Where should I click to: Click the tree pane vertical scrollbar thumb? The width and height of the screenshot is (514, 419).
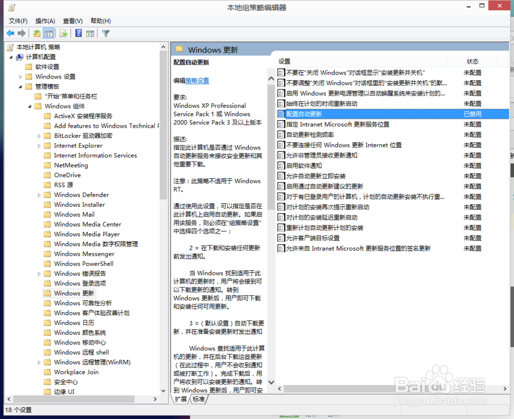(163, 125)
